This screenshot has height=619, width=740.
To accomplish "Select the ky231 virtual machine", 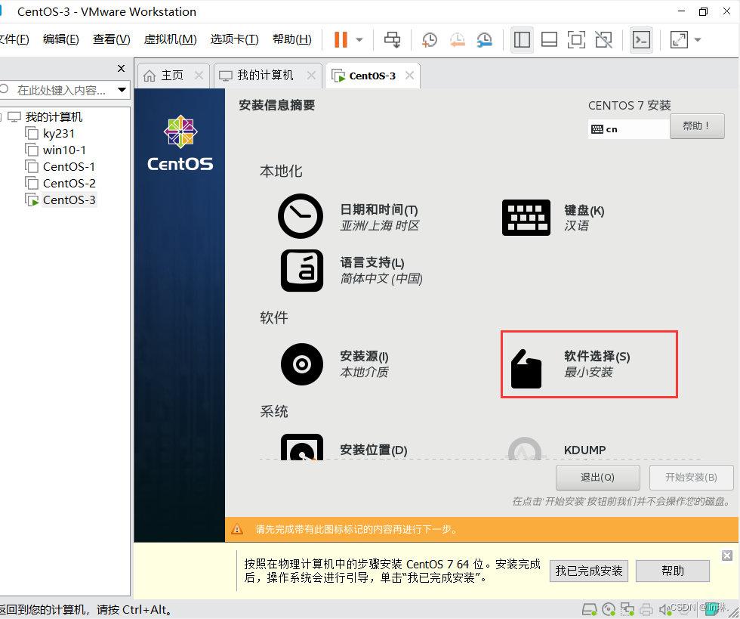I will pos(59,134).
